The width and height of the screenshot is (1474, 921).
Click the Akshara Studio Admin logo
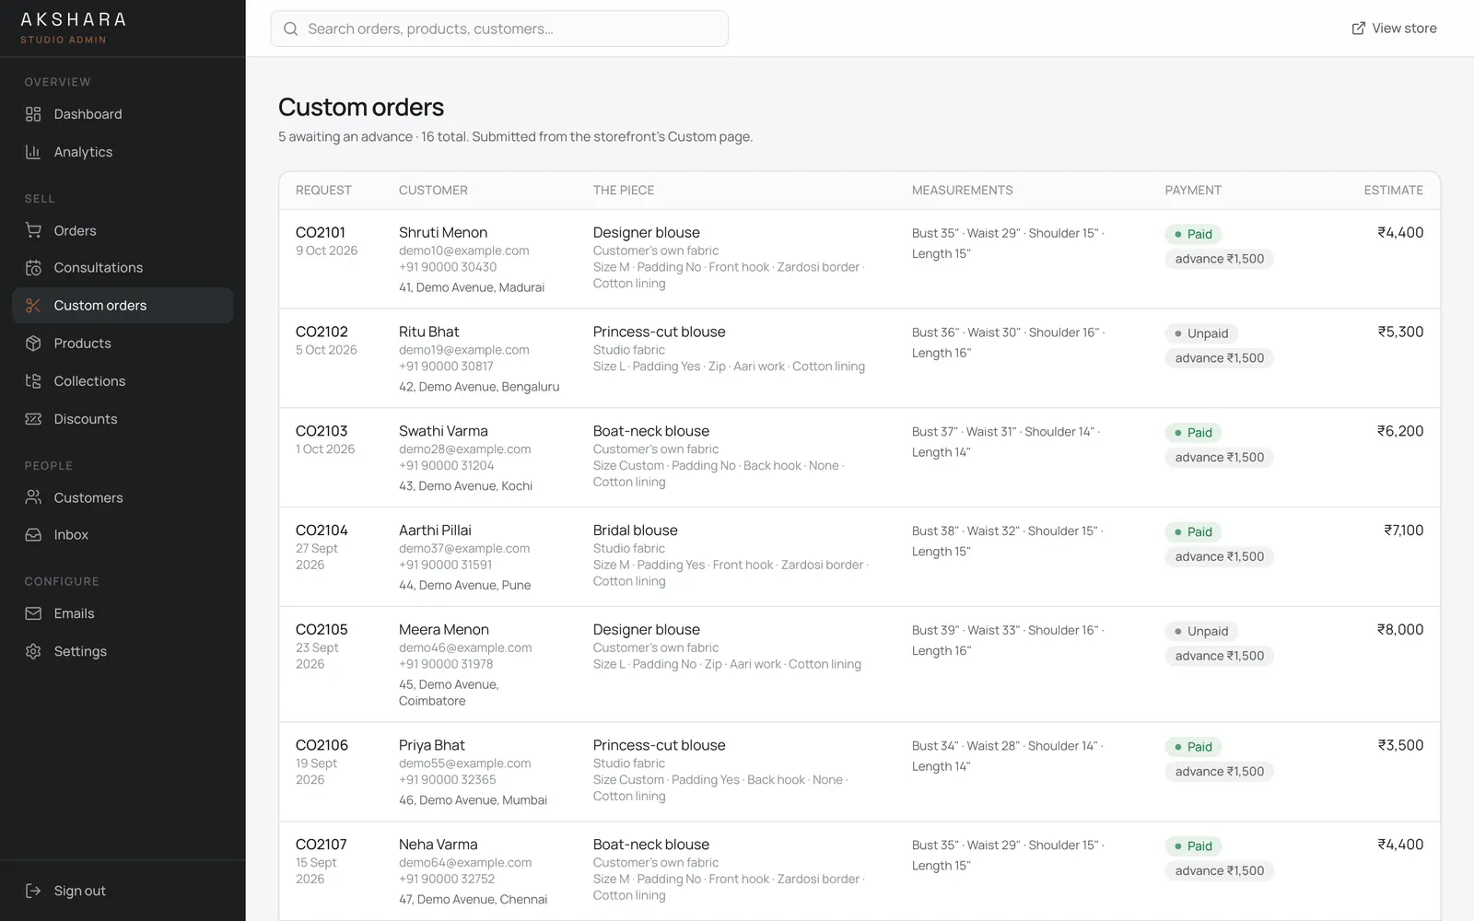click(x=74, y=28)
